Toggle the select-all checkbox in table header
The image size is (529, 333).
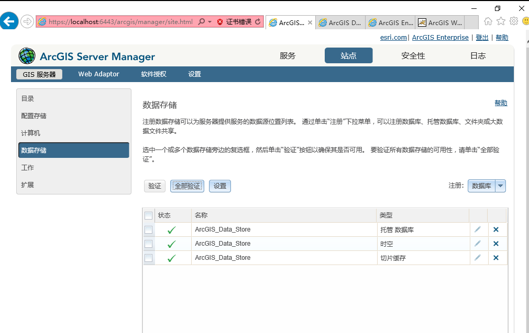[x=148, y=215]
